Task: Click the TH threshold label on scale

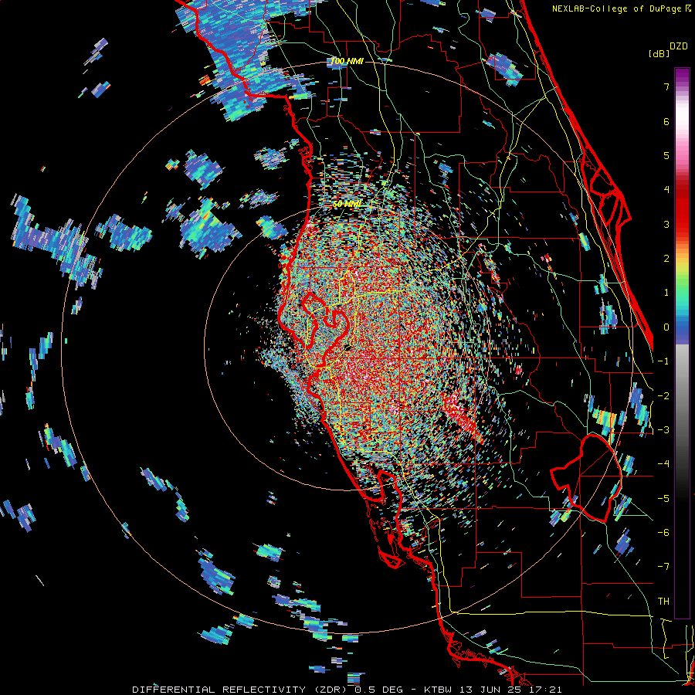Action: pyautogui.click(x=663, y=602)
